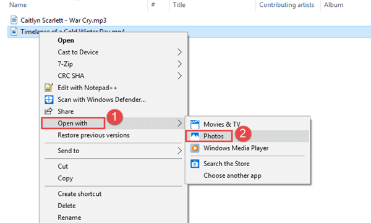Expand the Cast to Device submenu arrow

(179, 52)
